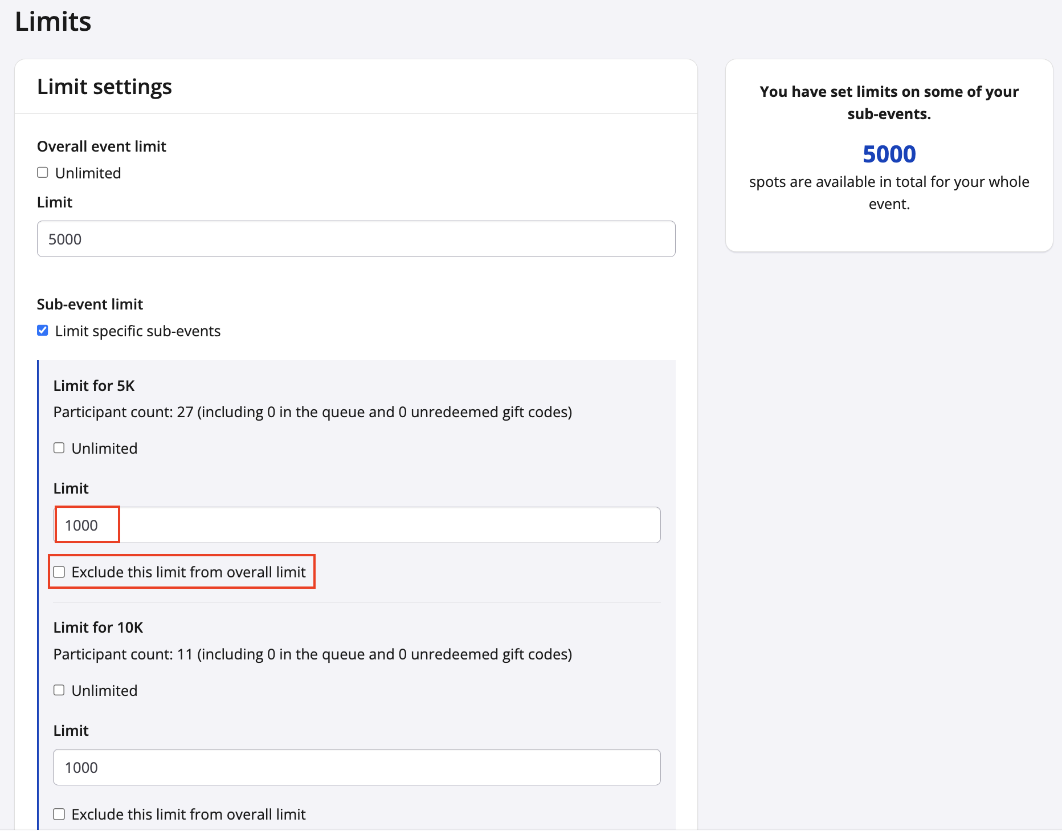Check Exclude this limit for 5K

point(59,572)
